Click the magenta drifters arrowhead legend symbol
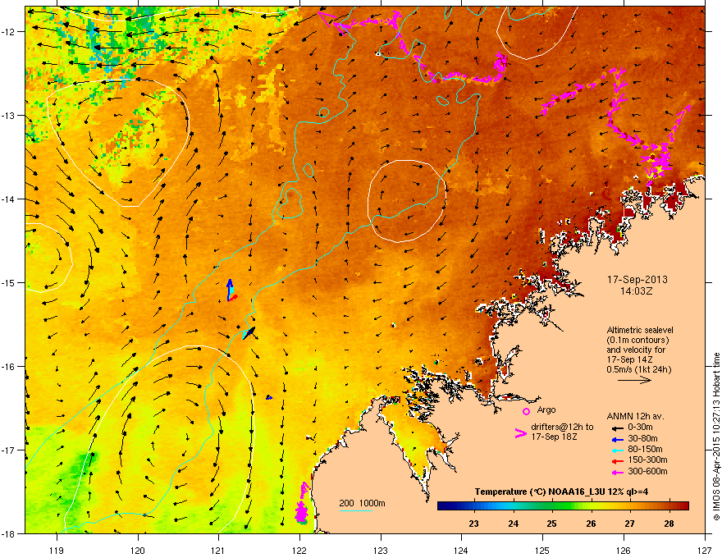Image resolution: width=722 pixels, height=558 pixels. point(520,433)
